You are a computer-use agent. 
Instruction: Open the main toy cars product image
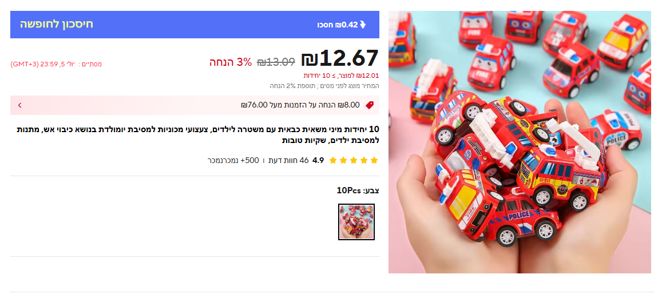520,142
